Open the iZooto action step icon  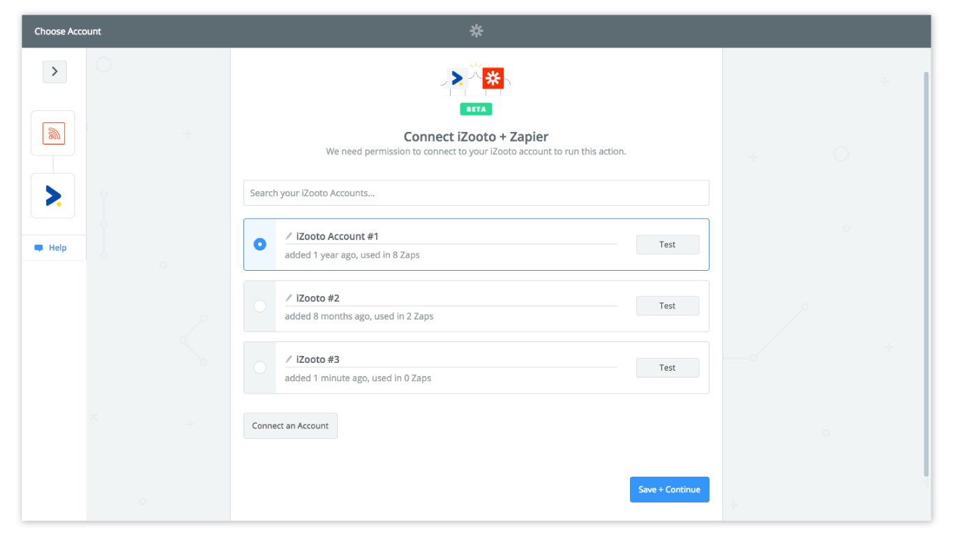click(53, 195)
